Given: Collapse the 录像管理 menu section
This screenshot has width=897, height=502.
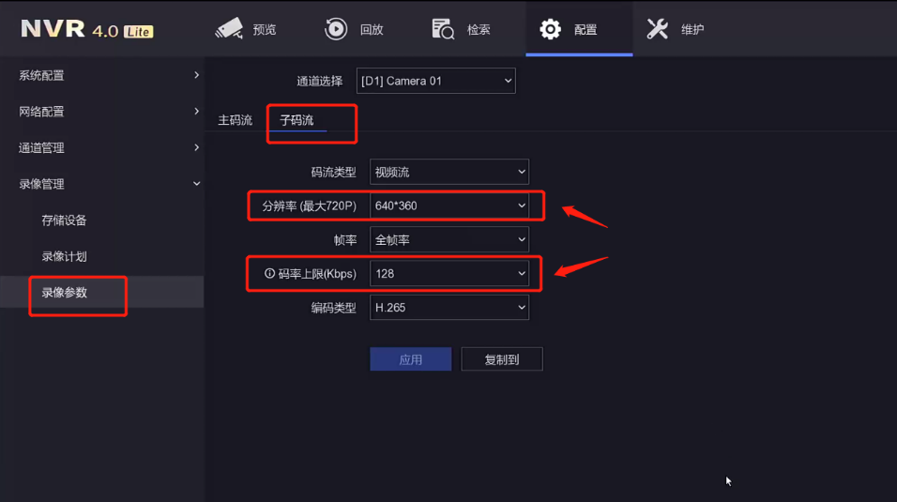Looking at the screenshot, I should click(102, 184).
